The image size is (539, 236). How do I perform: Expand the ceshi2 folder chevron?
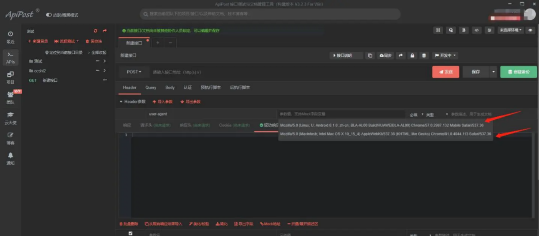pyautogui.click(x=104, y=71)
